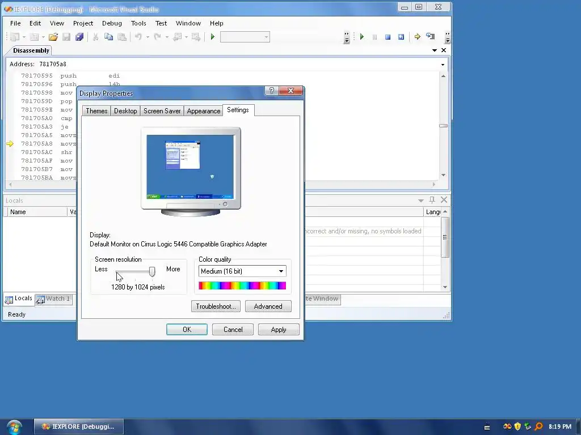Open the Debug menu
The height and width of the screenshot is (435, 581).
pos(112,23)
